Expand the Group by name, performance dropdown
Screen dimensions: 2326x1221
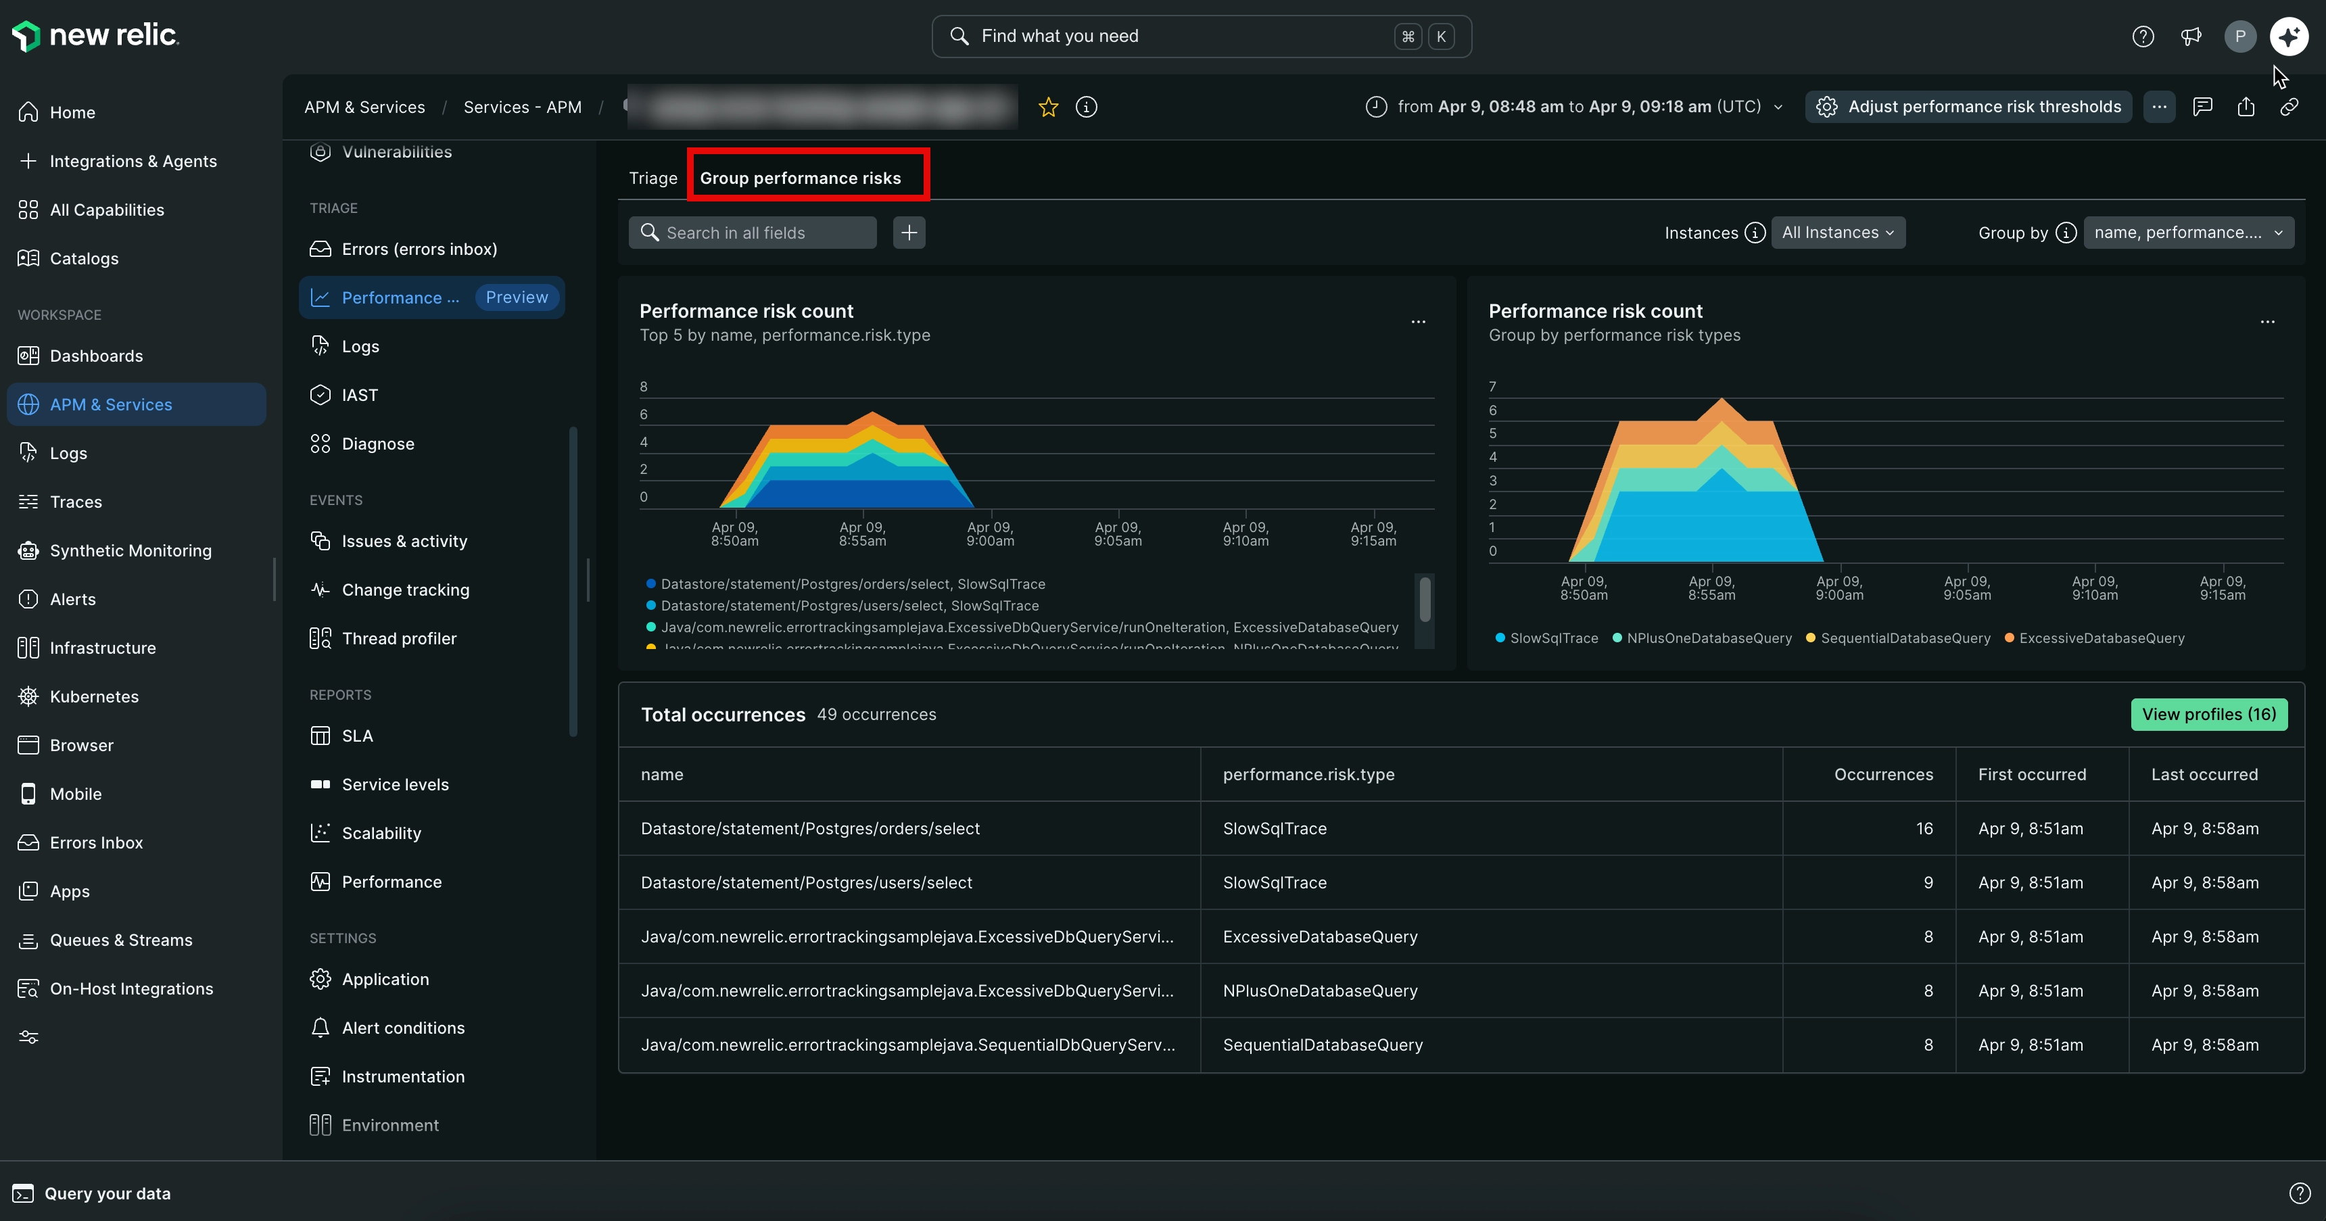[x=2188, y=233]
